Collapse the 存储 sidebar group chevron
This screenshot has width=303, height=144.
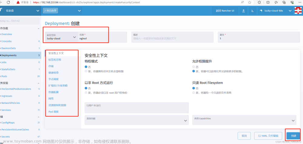coord(38,117)
